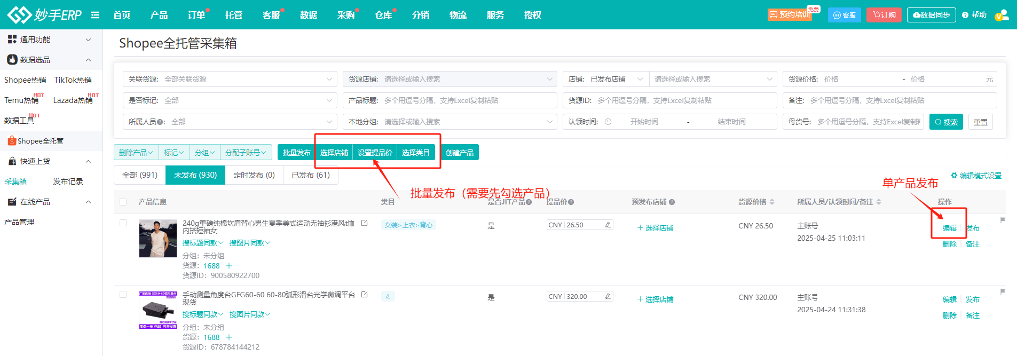Open the 关联货源 dropdown
Screen dimensions: 1017x356
coord(230,79)
